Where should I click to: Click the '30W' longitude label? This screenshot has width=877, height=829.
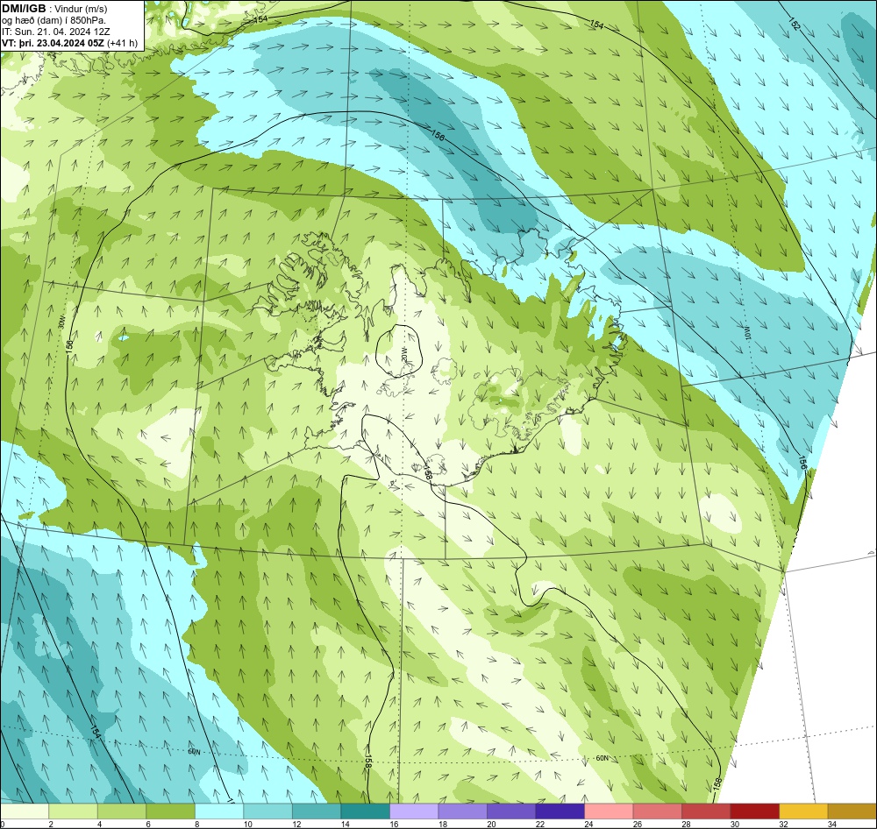pyautogui.click(x=61, y=323)
